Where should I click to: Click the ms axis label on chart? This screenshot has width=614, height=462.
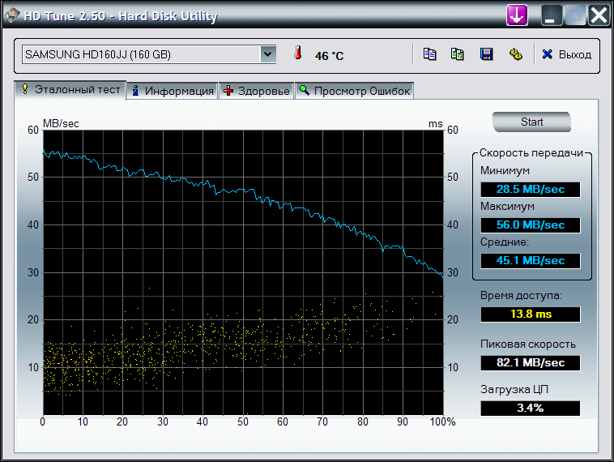coord(436,124)
